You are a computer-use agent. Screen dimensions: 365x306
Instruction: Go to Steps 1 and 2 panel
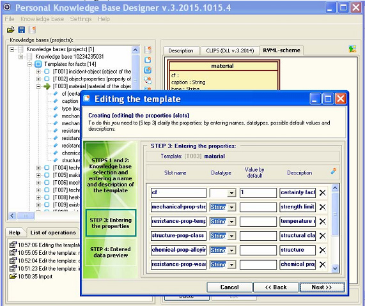[x=111, y=175]
